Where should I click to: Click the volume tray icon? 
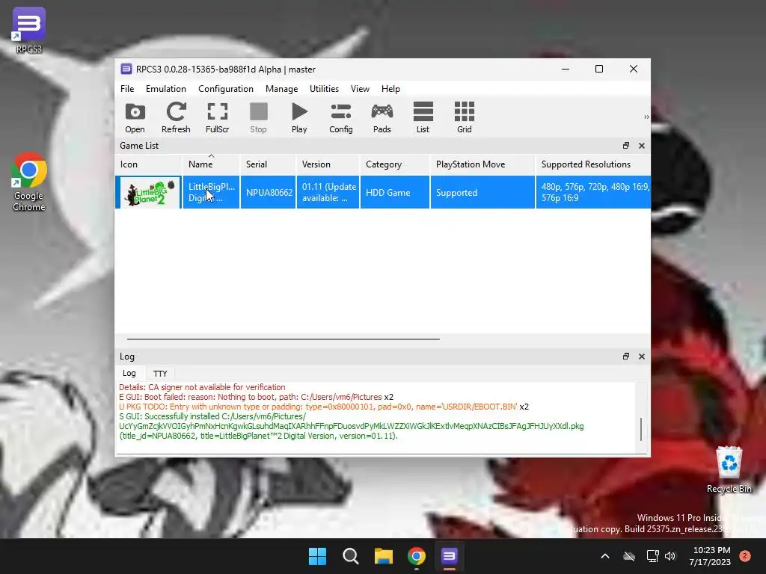point(670,556)
